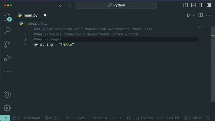The width and height of the screenshot is (215, 121).
Task: Click line number 4 in the gutter
Action: pos(25,44)
